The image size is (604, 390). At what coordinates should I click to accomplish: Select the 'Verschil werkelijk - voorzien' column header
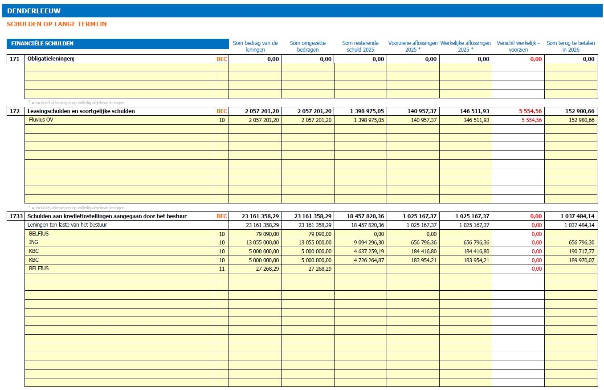click(518, 46)
